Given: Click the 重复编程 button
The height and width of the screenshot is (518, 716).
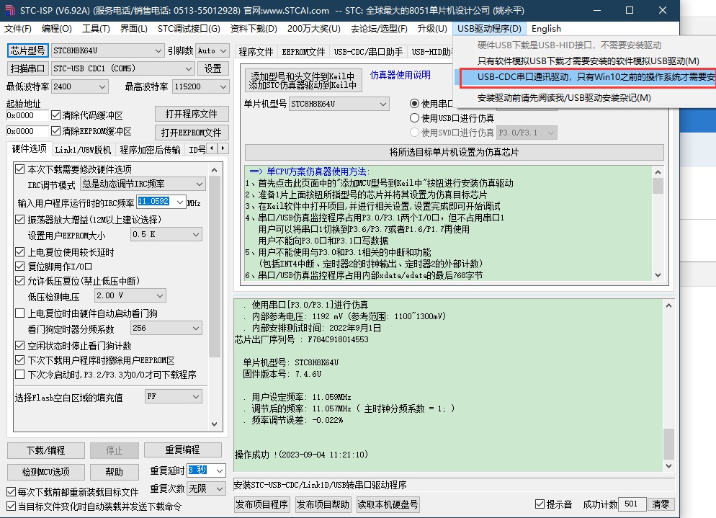Looking at the screenshot, I should click(183, 450).
